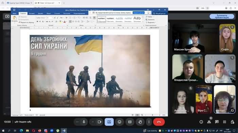This screenshot has width=238, height=133.
Task: Toggle show paragraph marks in Word
Action: click(94, 18)
